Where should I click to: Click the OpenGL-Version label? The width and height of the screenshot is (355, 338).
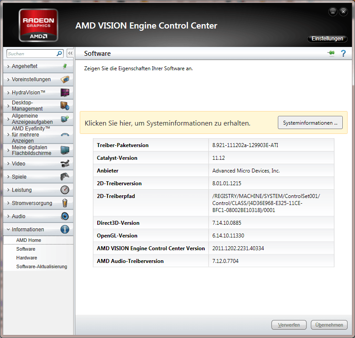[117, 236]
